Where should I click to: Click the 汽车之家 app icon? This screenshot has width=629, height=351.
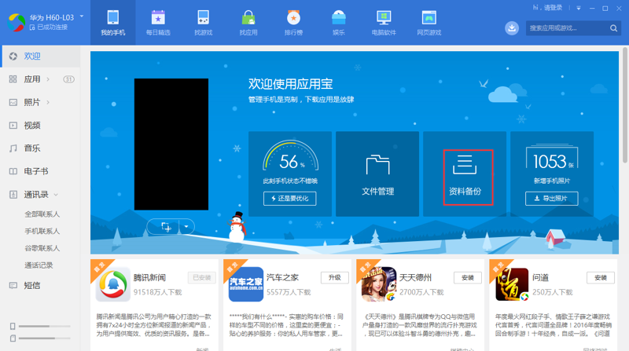point(246,284)
